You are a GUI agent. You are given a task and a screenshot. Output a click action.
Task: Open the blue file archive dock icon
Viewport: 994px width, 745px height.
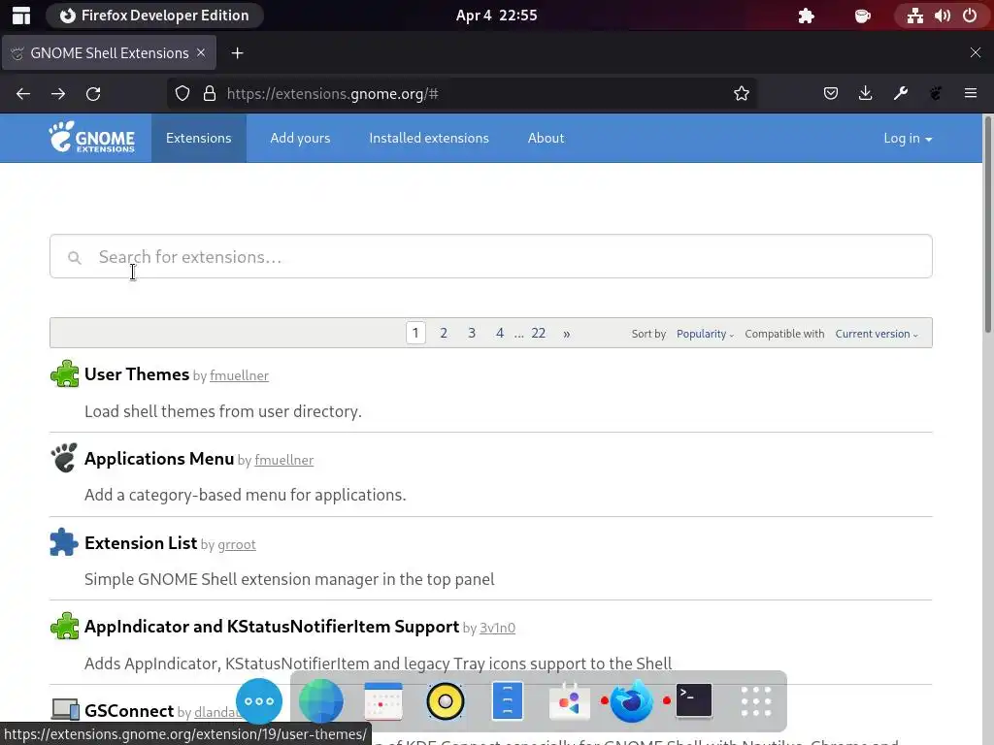click(507, 701)
